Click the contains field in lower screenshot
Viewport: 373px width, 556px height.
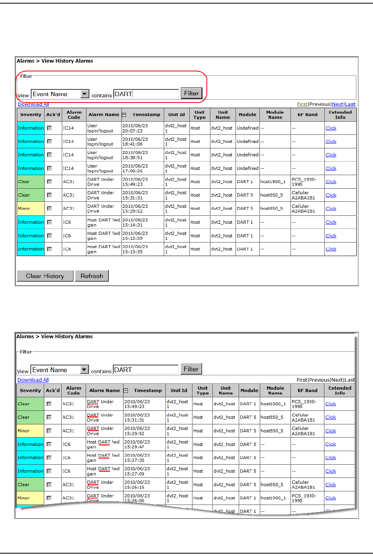tap(145, 370)
